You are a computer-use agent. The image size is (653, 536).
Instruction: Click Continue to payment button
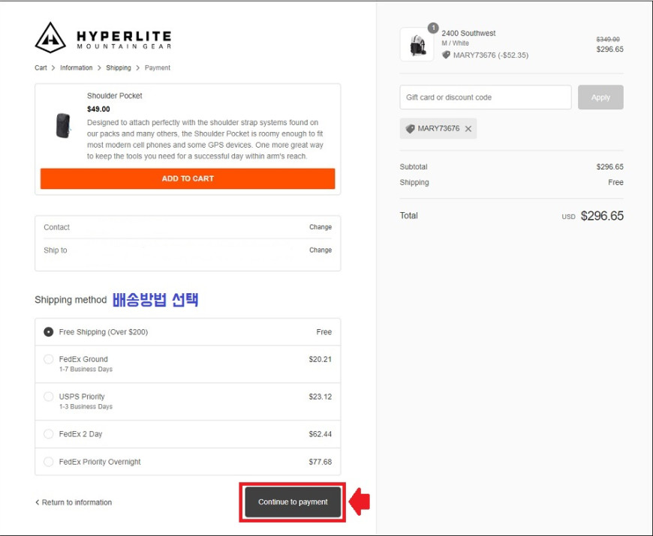(293, 502)
